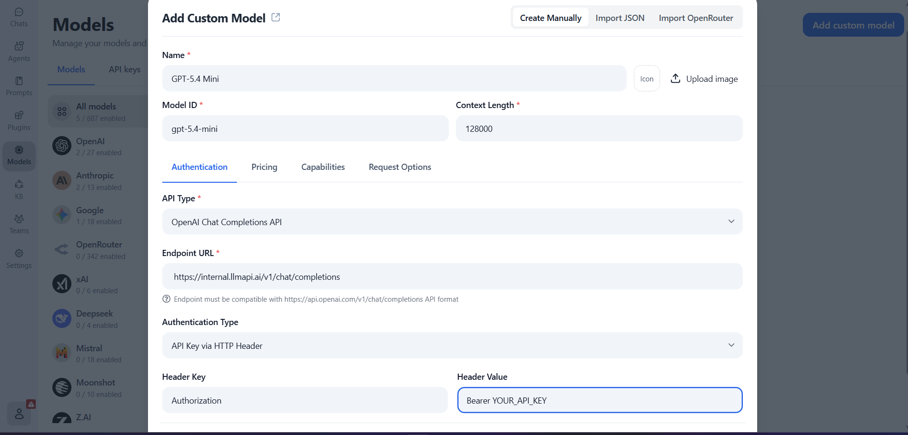This screenshot has height=435, width=908.
Task: Expand the Authentication Type dropdown
Action: [452, 346]
